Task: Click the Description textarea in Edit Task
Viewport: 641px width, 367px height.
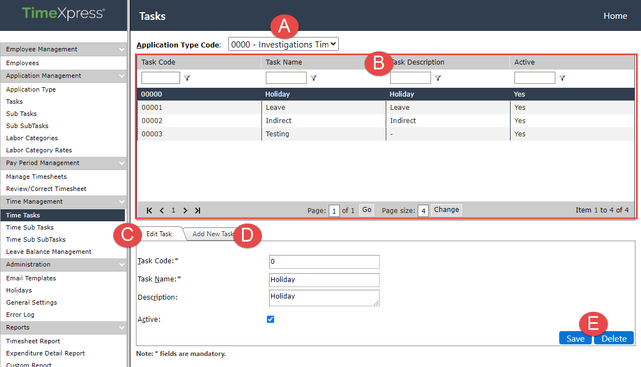Action: tap(324, 297)
